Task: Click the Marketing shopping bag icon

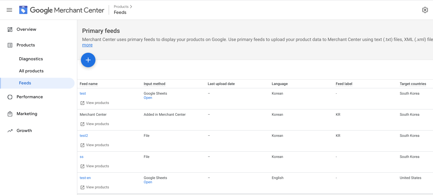Action: [10, 114]
